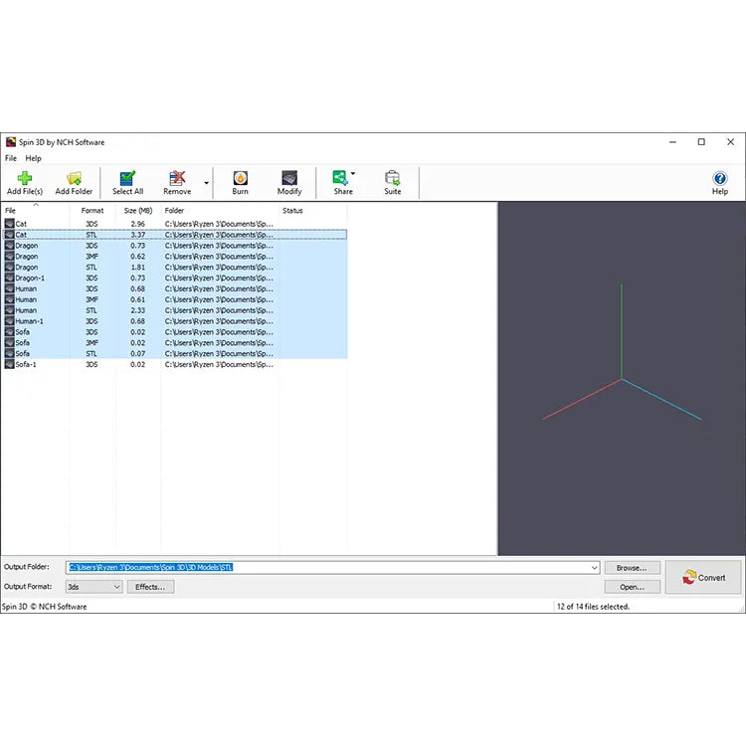
Task: Click the '12 of 14 files selected' status text
Action: (x=593, y=607)
